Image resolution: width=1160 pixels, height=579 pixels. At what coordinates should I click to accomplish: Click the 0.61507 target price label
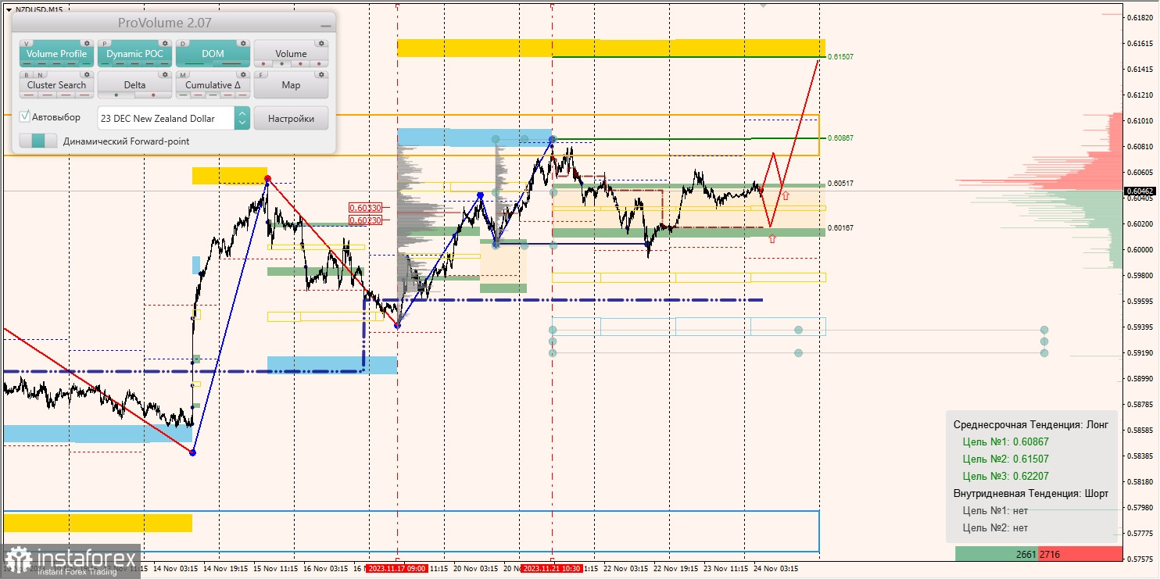(x=840, y=57)
